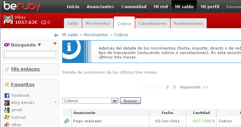Viewport: 241px width, 127px height.
Task: Switch to the Cancelaciones tab
Action: click(x=153, y=23)
